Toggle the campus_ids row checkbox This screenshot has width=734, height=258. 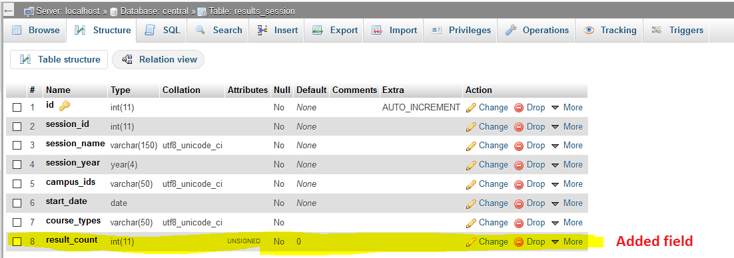[17, 184]
